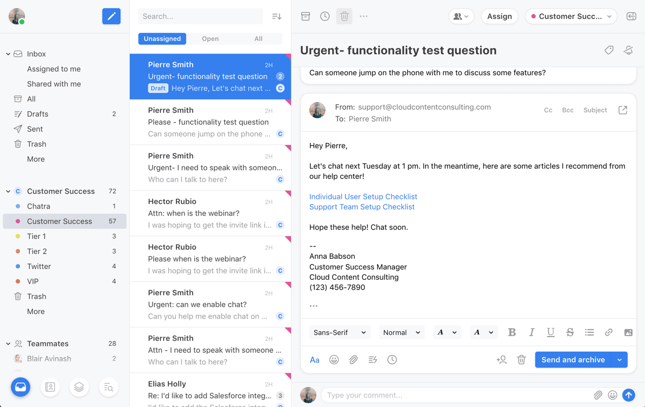Open the font color picker
Viewport: 645px width, 407px height.
point(447,332)
